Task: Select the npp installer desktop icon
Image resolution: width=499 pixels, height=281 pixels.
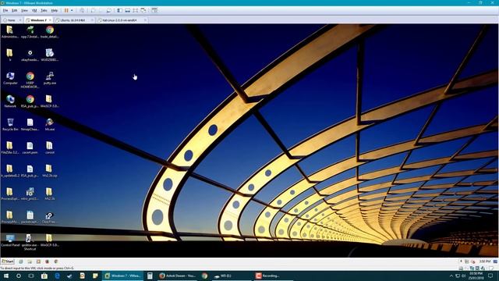Action: (30, 32)
